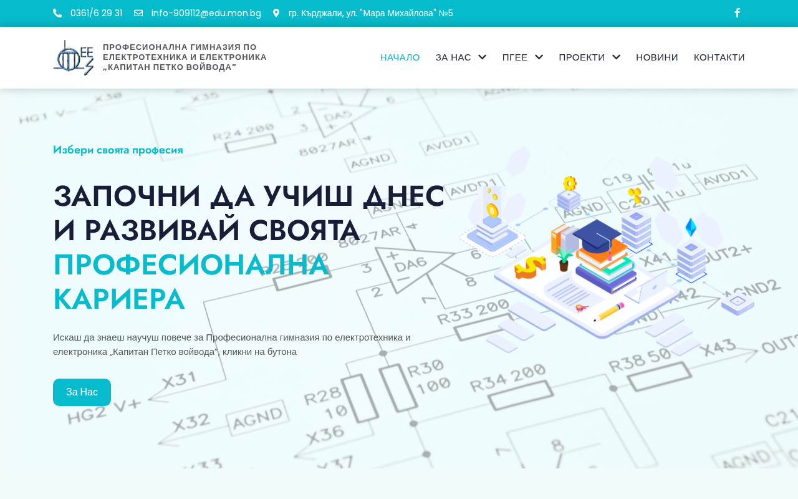Click the envelope email icon
Viewport: 798px width, 499px height.
tap(138, 13)
